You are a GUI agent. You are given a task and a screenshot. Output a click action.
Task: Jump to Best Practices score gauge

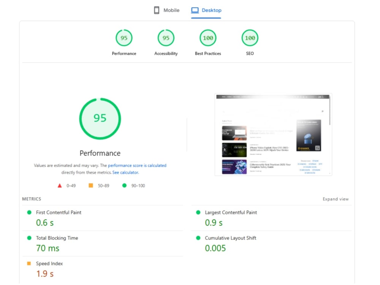point(208,38)
